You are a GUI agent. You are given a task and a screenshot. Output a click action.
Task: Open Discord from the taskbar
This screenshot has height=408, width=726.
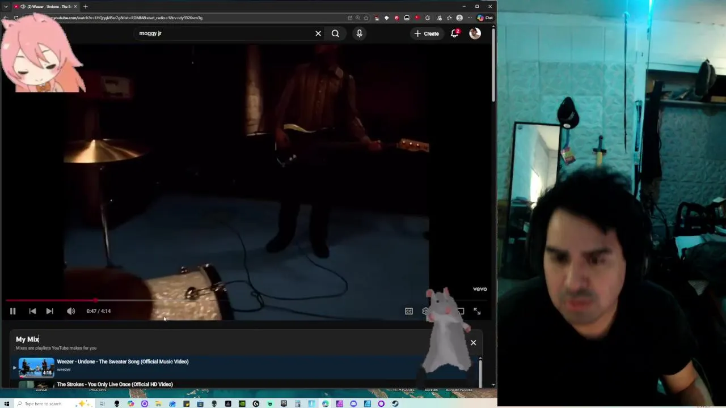[x=353, y=403]
